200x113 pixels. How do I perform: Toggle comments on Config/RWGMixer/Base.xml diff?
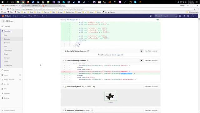(x=142, y=51)
